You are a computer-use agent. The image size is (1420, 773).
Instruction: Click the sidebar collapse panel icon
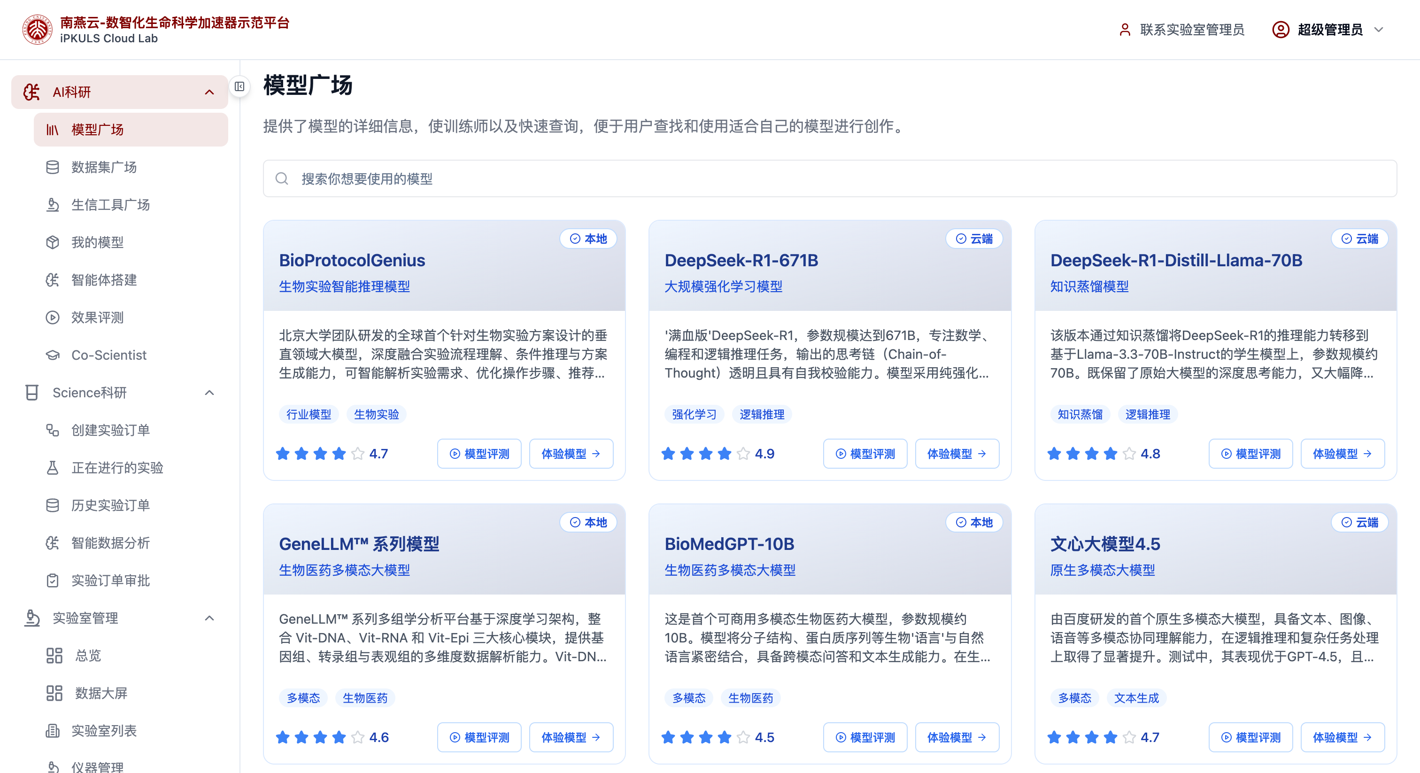pos(239,86)
